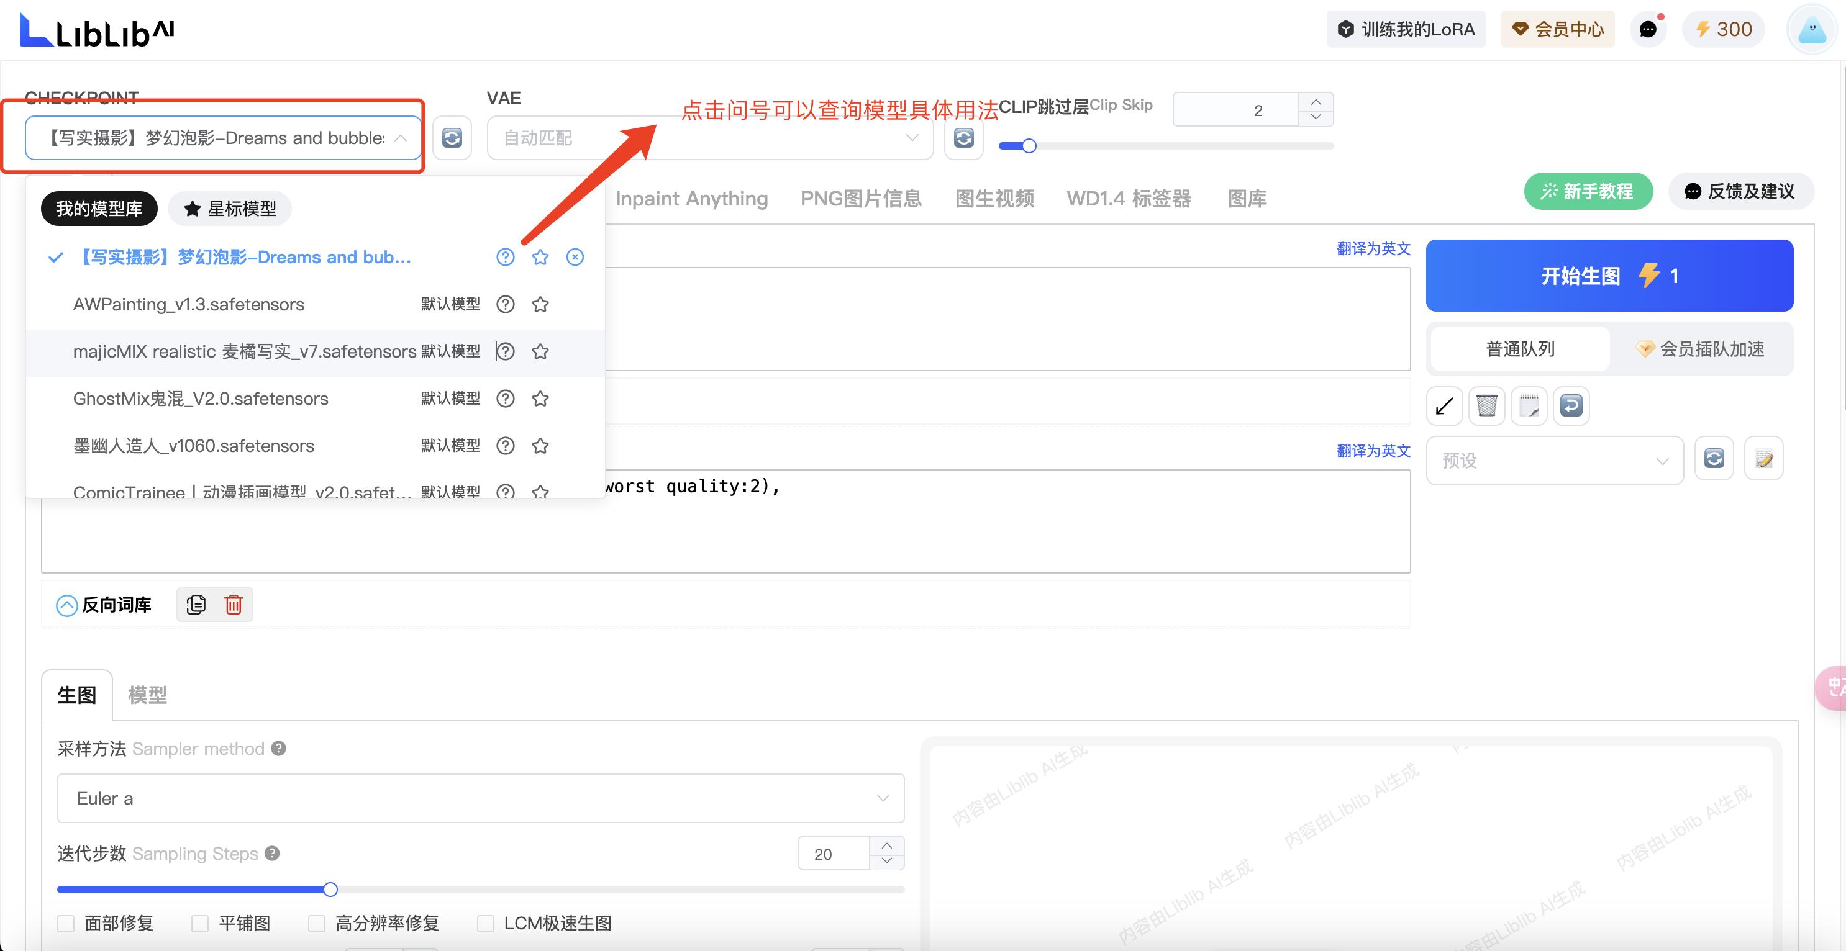Click the Sampling Steps slider handle
Viewport: 1846px width, 951px height.
330,890
